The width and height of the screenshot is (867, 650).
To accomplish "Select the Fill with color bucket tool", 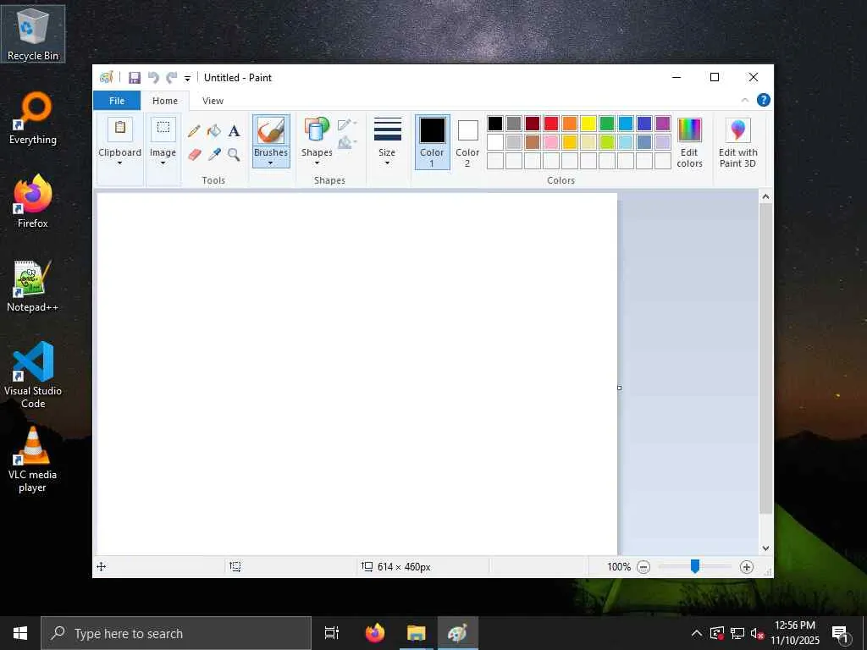I will tap(214, 131).
